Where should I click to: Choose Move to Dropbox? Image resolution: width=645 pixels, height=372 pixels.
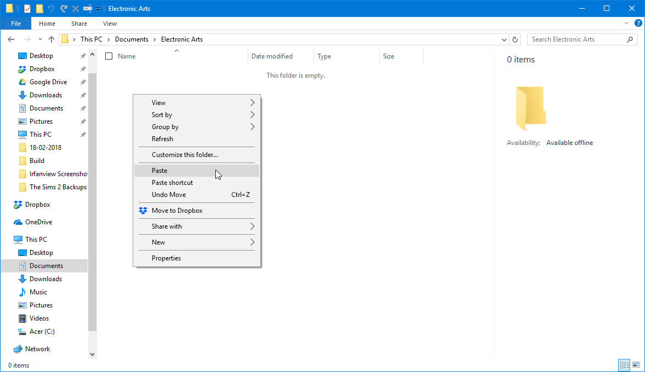pyautogui.click(x=197, y=211)
